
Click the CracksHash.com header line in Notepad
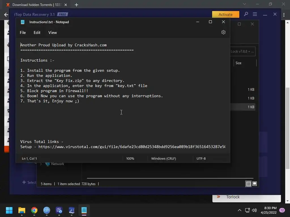(x=63, y=45)
